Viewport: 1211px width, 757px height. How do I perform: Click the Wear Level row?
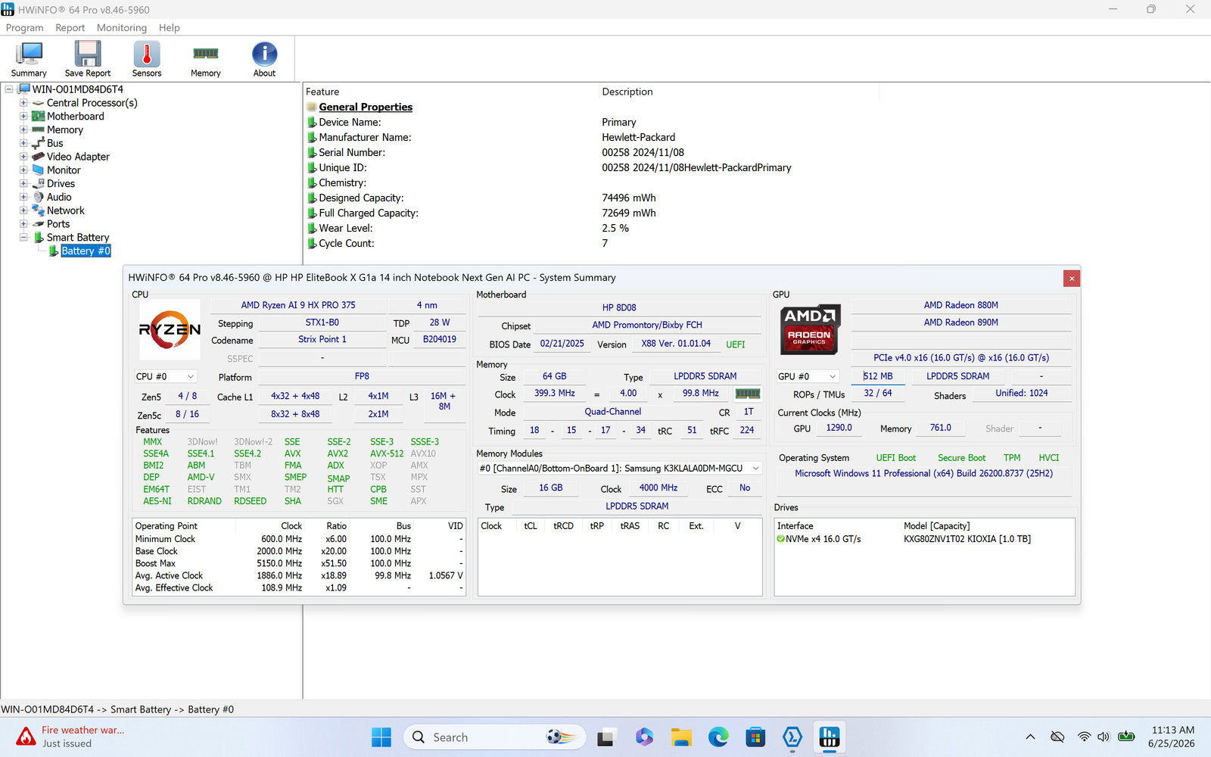(x=590, y=228)
